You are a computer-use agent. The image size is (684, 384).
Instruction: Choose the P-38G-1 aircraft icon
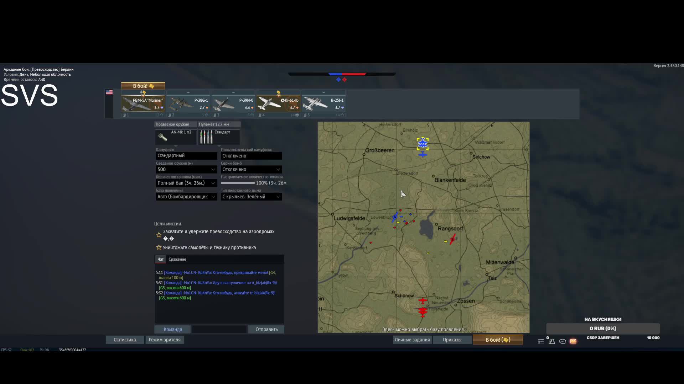coord(188,103)
